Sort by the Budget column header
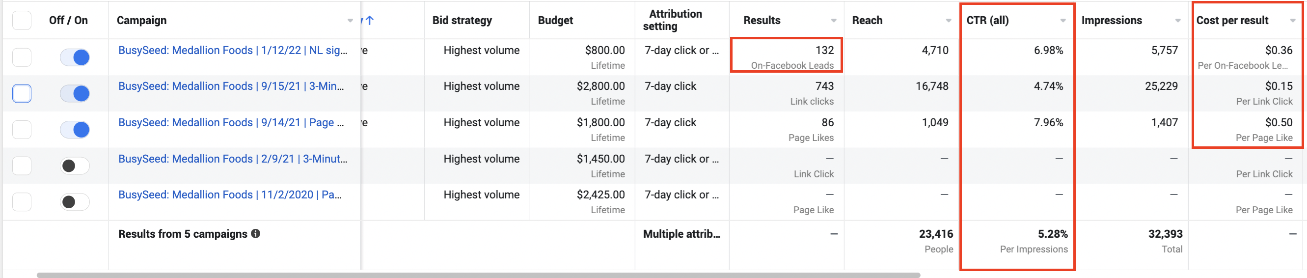The height and width of the screenshot is (278, 1307). 555,20
